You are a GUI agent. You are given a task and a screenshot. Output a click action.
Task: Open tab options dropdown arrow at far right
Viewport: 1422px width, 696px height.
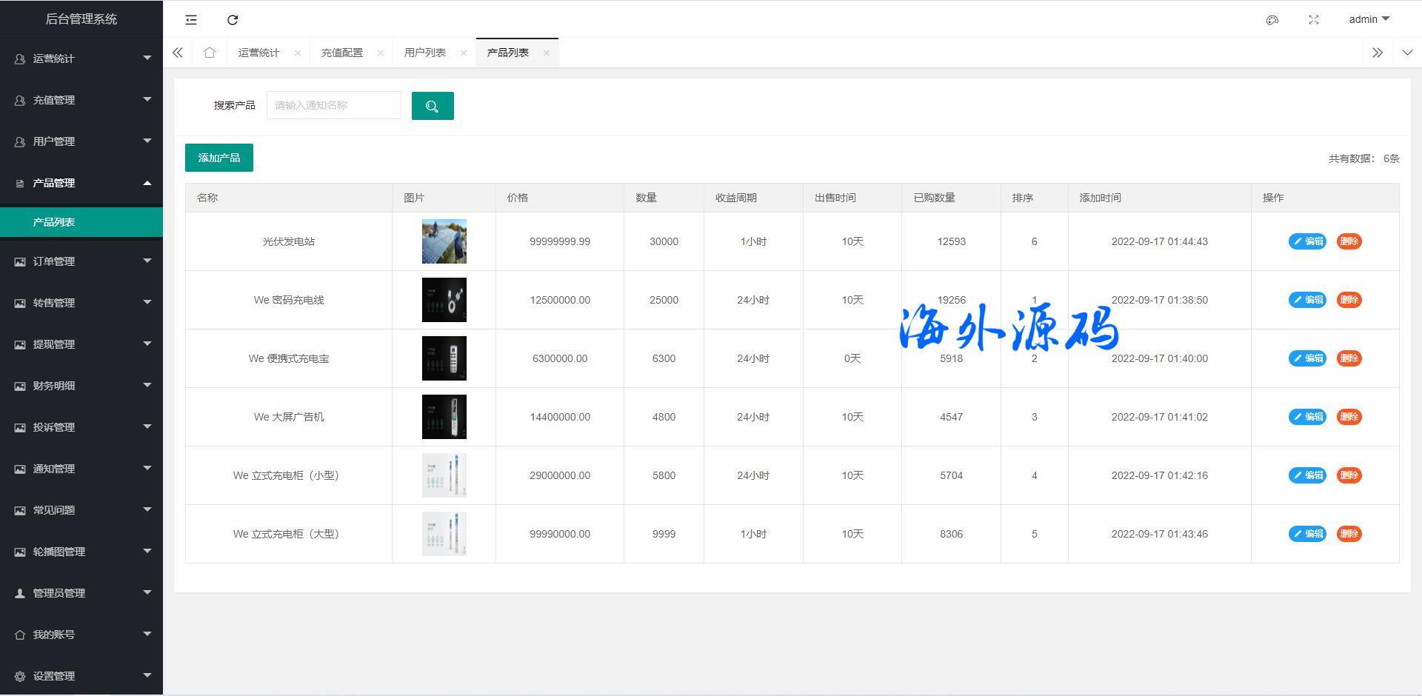pos(1407,53)
